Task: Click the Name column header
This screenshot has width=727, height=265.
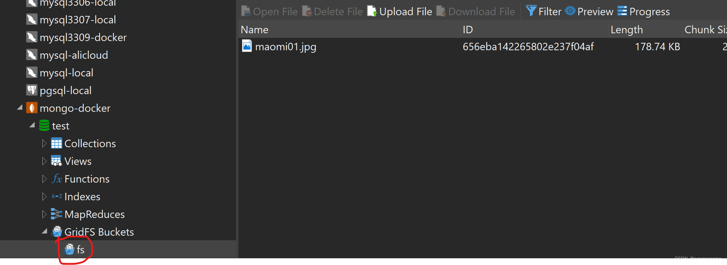Action: [x=254, y=29]
